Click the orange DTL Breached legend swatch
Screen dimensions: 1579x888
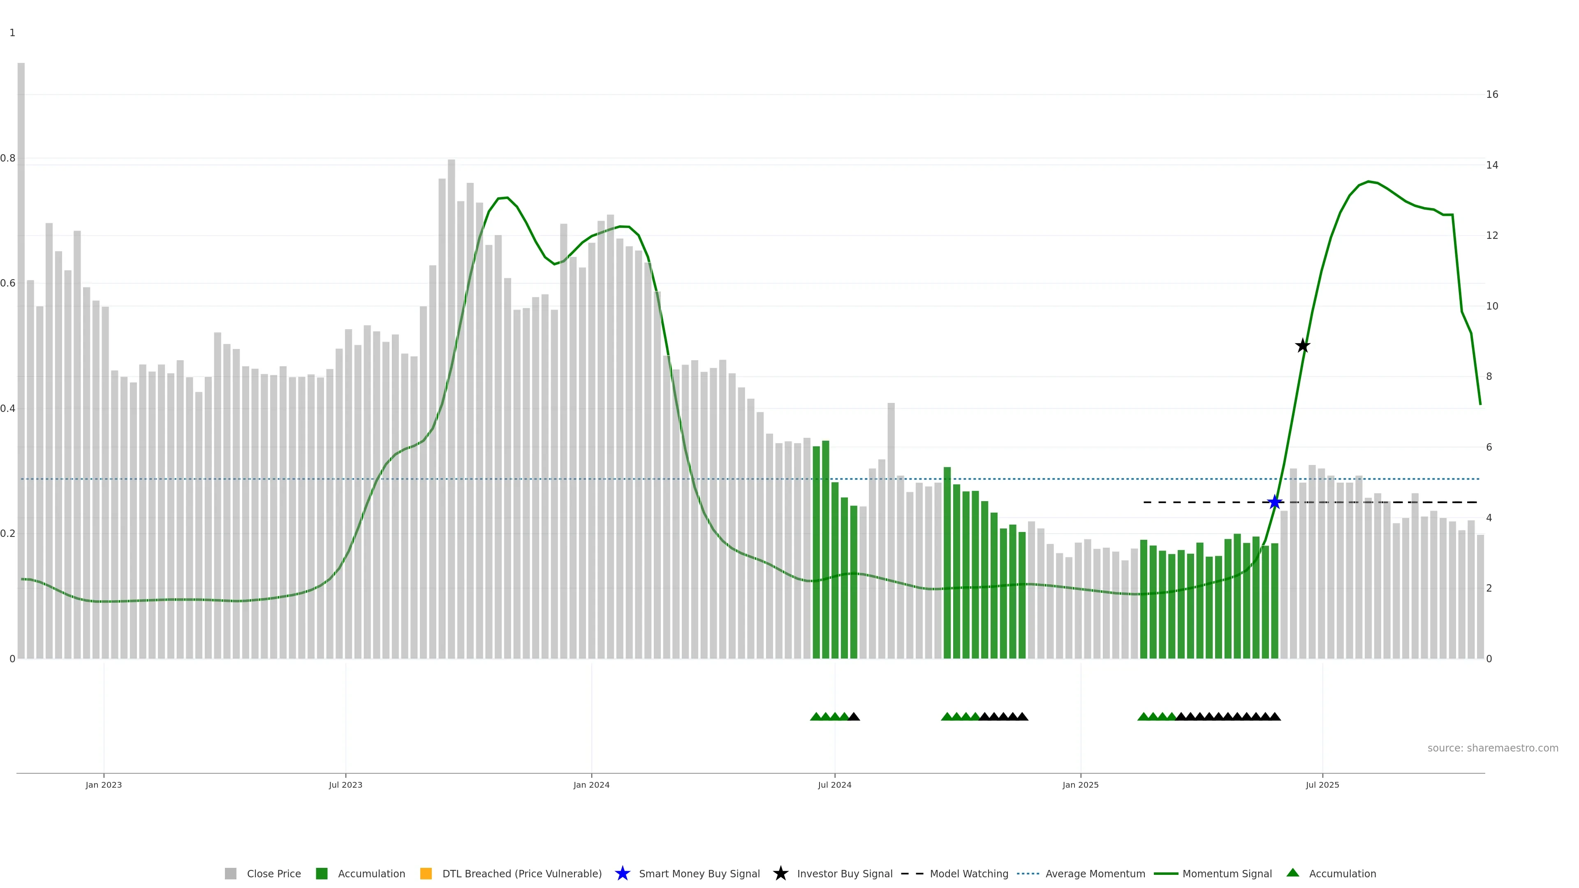coord(426,874)
